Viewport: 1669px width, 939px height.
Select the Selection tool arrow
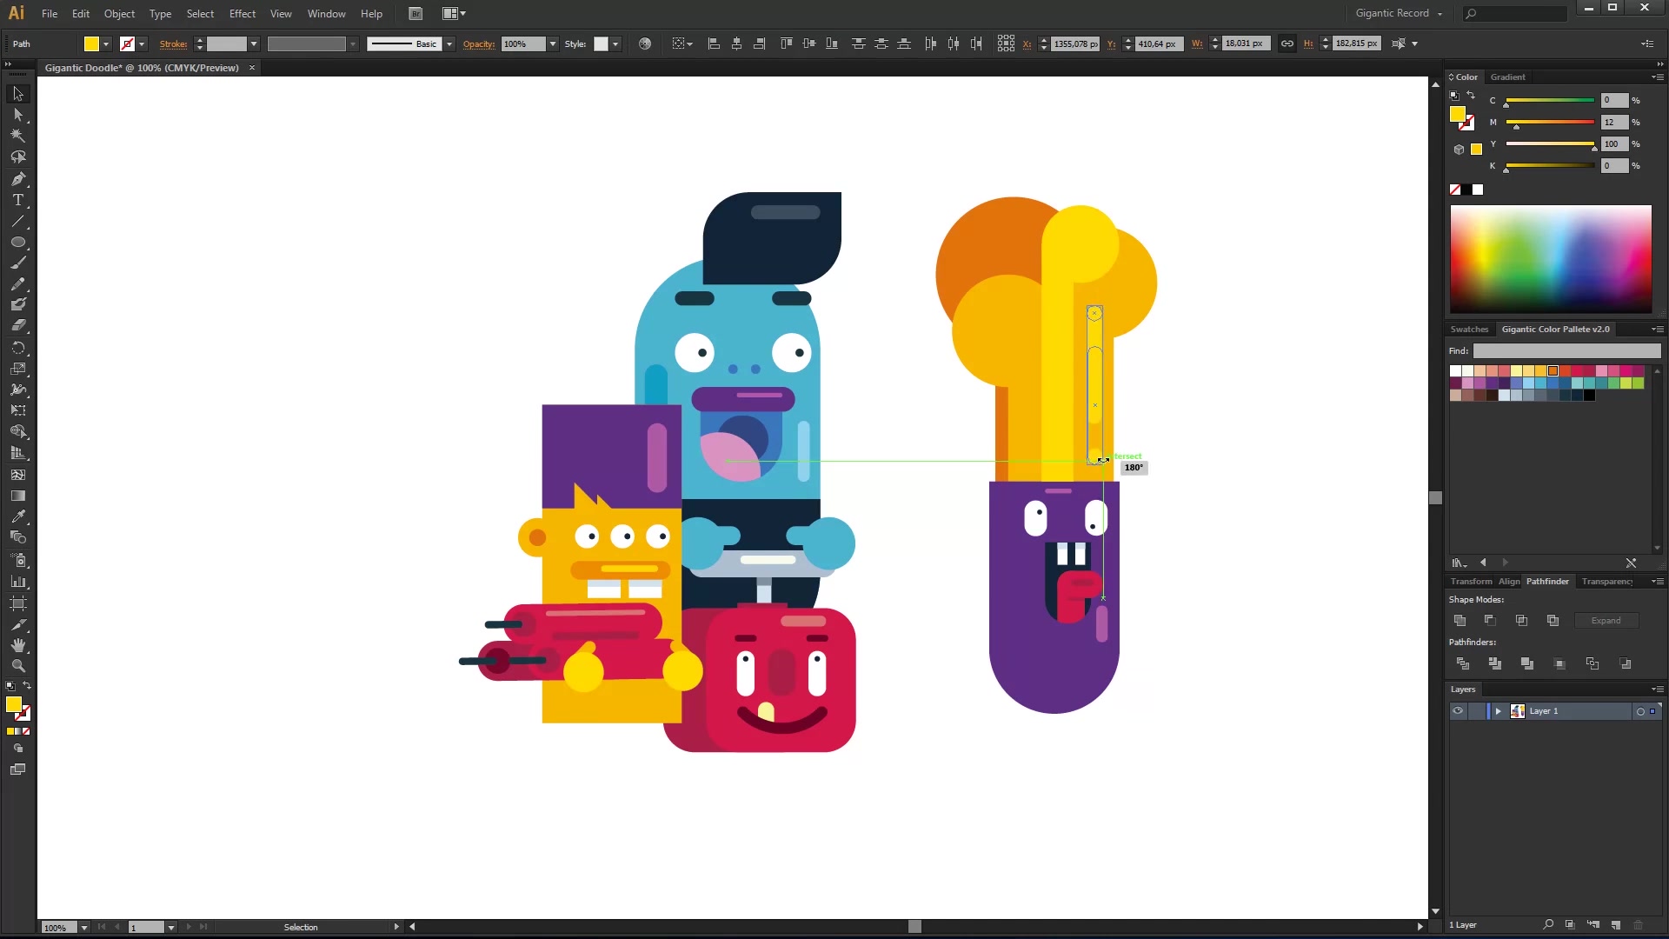(17, 94)
